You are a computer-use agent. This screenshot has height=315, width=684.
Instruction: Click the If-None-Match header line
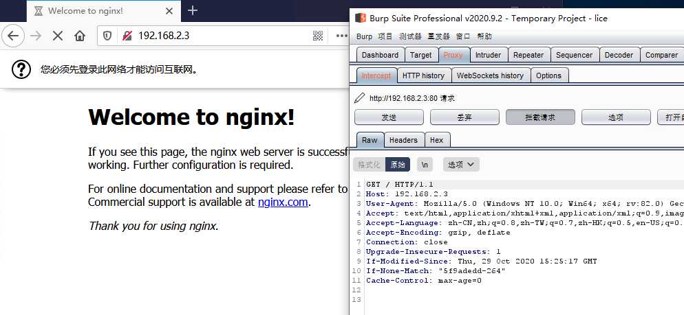436,270
